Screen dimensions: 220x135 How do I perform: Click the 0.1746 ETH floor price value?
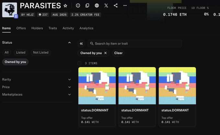pos(175,15)
